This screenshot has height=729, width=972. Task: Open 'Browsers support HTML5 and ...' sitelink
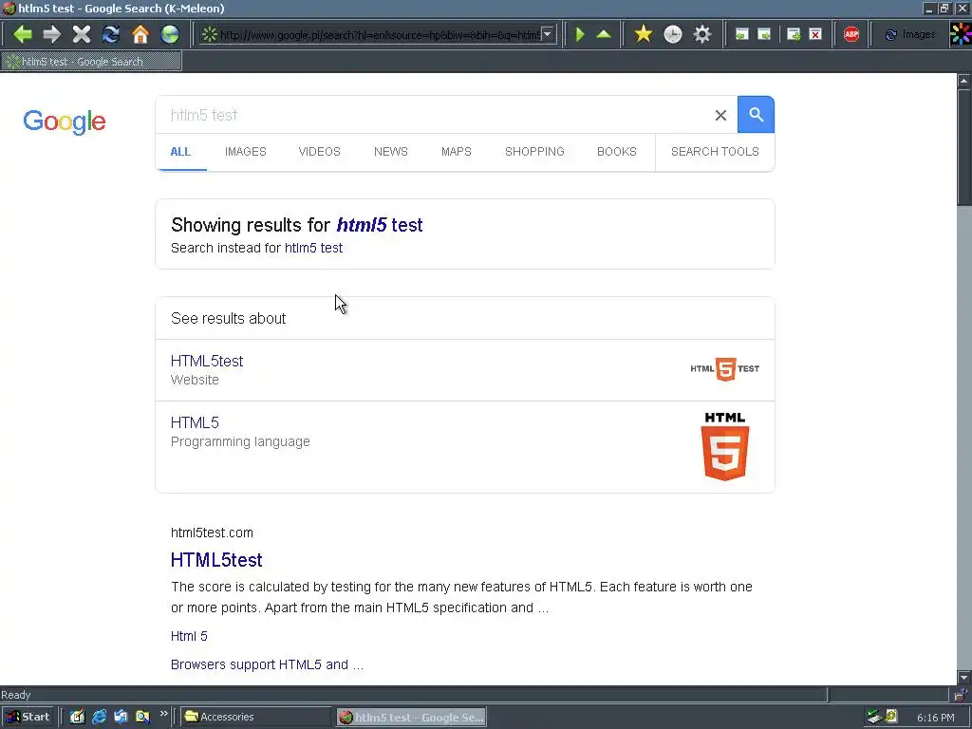[x=267, y=665]
